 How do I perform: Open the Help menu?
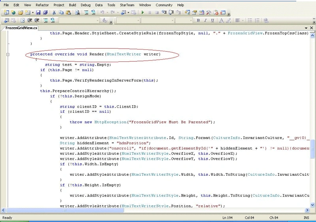pyautogui.click(x=181, y=5)
